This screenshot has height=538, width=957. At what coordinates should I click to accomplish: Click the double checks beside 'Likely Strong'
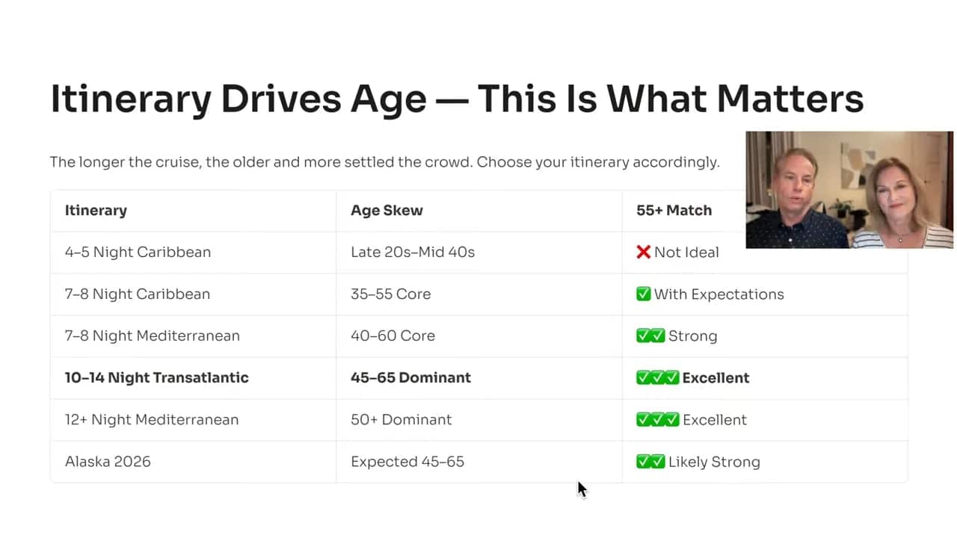650,462
